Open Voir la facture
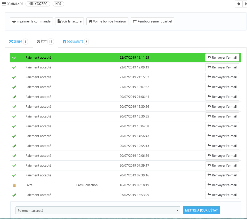247x219 pixels. click(x=69, y=21)
